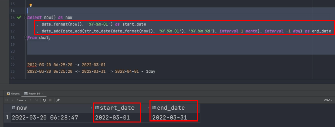Click the '1day' text on line 23
Image resolution: width=335 pixels, height=127 pixels.
[151, 71]
